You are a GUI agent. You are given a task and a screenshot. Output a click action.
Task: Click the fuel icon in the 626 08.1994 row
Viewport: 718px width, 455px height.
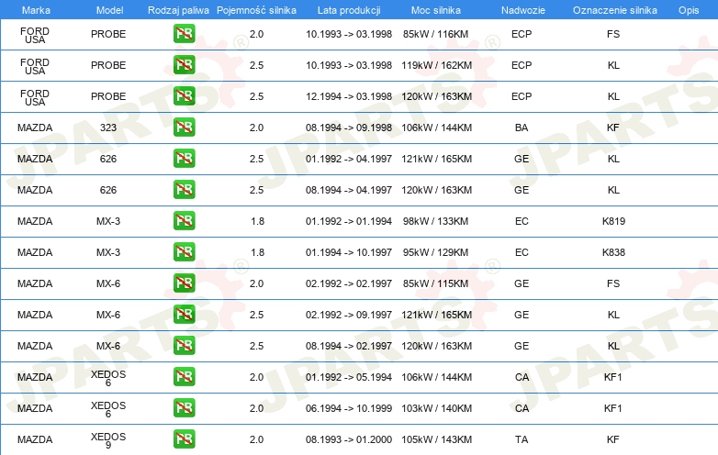tap(184, 190)
